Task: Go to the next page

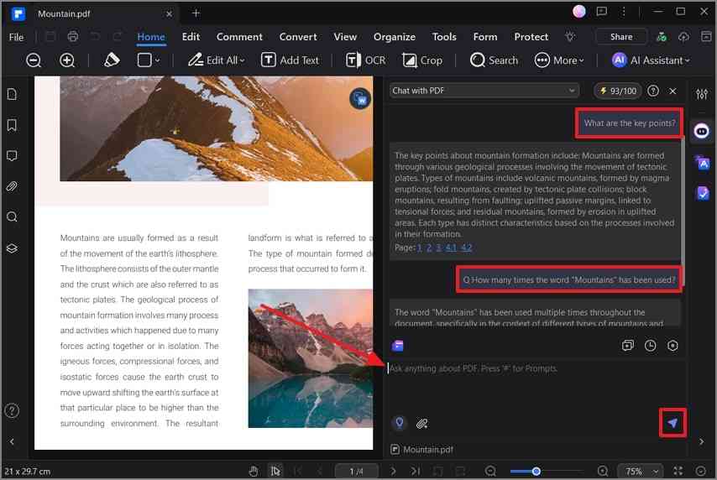Action: pos(393,471)
